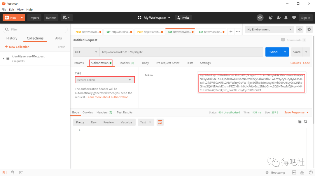Click the Send button

273,52
